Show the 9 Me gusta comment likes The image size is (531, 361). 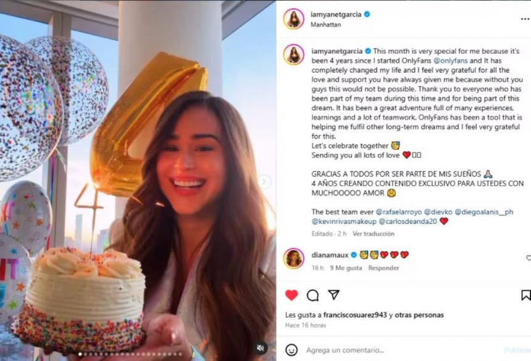coord(346,268)
